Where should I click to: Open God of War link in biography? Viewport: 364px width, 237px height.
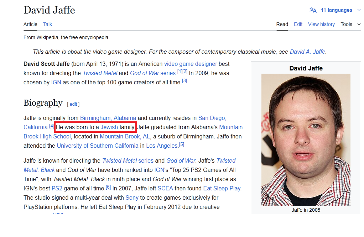[181, 160]
